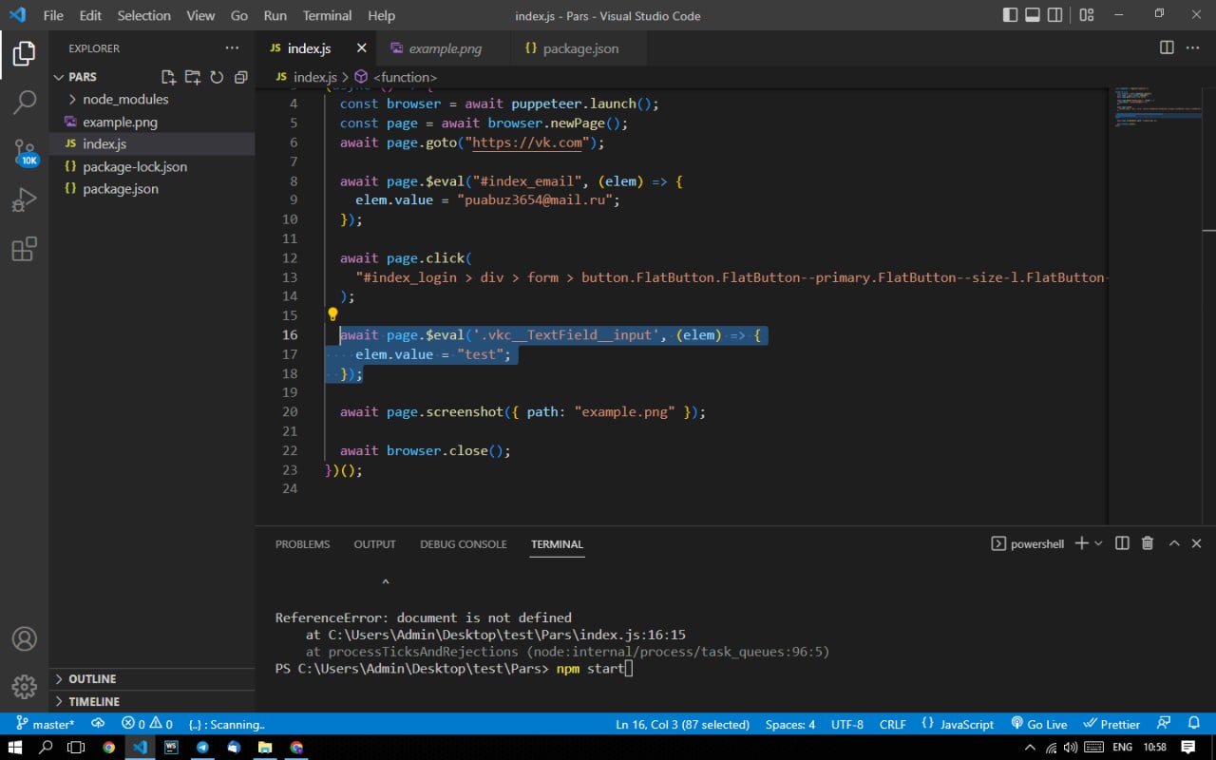Open the Run and Debug view
Image resolution: width=1216 pixels, height=760 pixels.
point(25,200)
